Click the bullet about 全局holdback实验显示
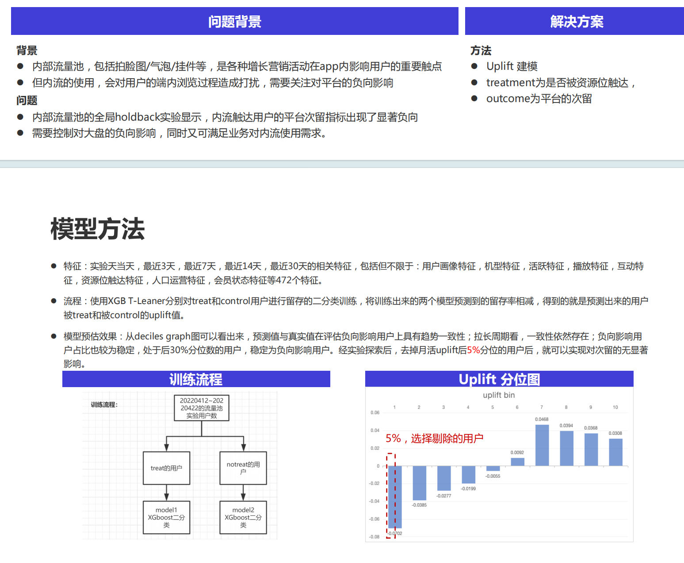This screenshot has width=684, height=563. (225, 117)
